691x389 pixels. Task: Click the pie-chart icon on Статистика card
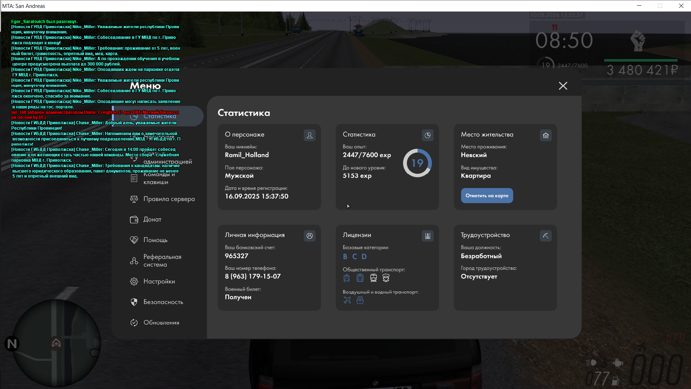(x=428, y=135)
